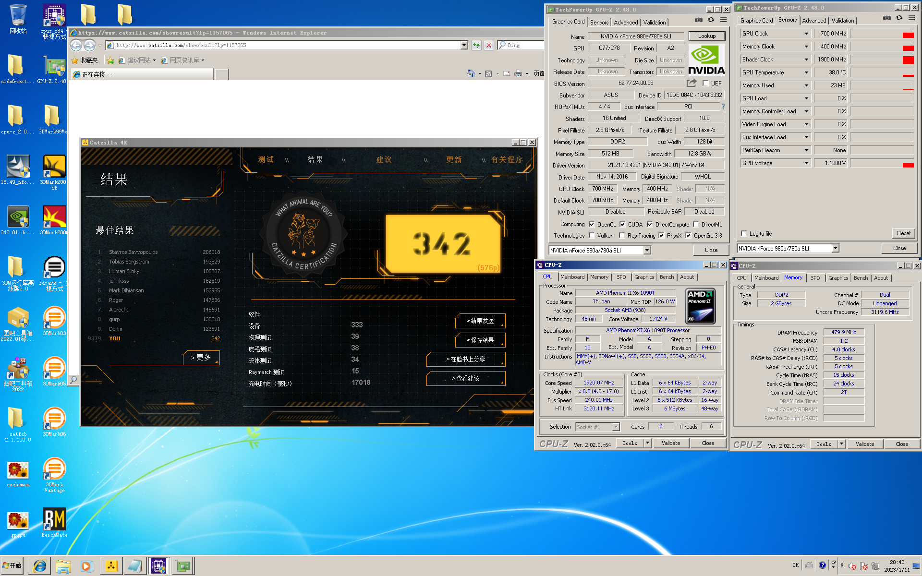The image size is (922, 576).
Task: Open the 3DMark2000 SE desktop icon
Action: click(x=54, y=172)
